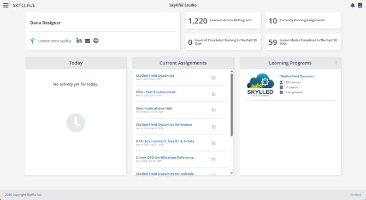The width and height of the screenshot is (366, 200).
Task: Click the 59 Lesson Modes Completed card
Action: pyautogui.click(x=303, y=42)
